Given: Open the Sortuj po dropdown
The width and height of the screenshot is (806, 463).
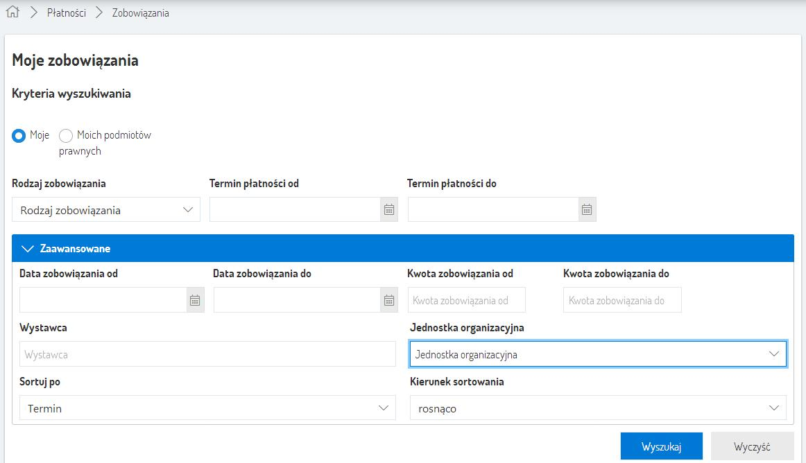Looking at the screenshot, I should click(207, 408).
